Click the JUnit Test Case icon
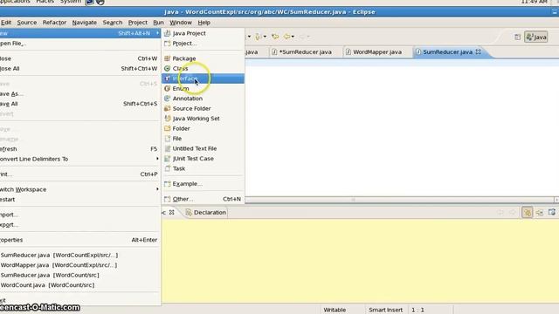 [x=167, y=159]
